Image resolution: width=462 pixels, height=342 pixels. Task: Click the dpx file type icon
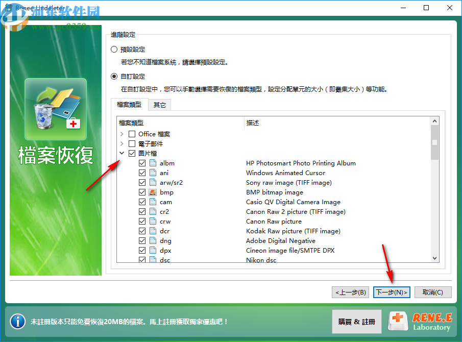(x=153, y=251)
